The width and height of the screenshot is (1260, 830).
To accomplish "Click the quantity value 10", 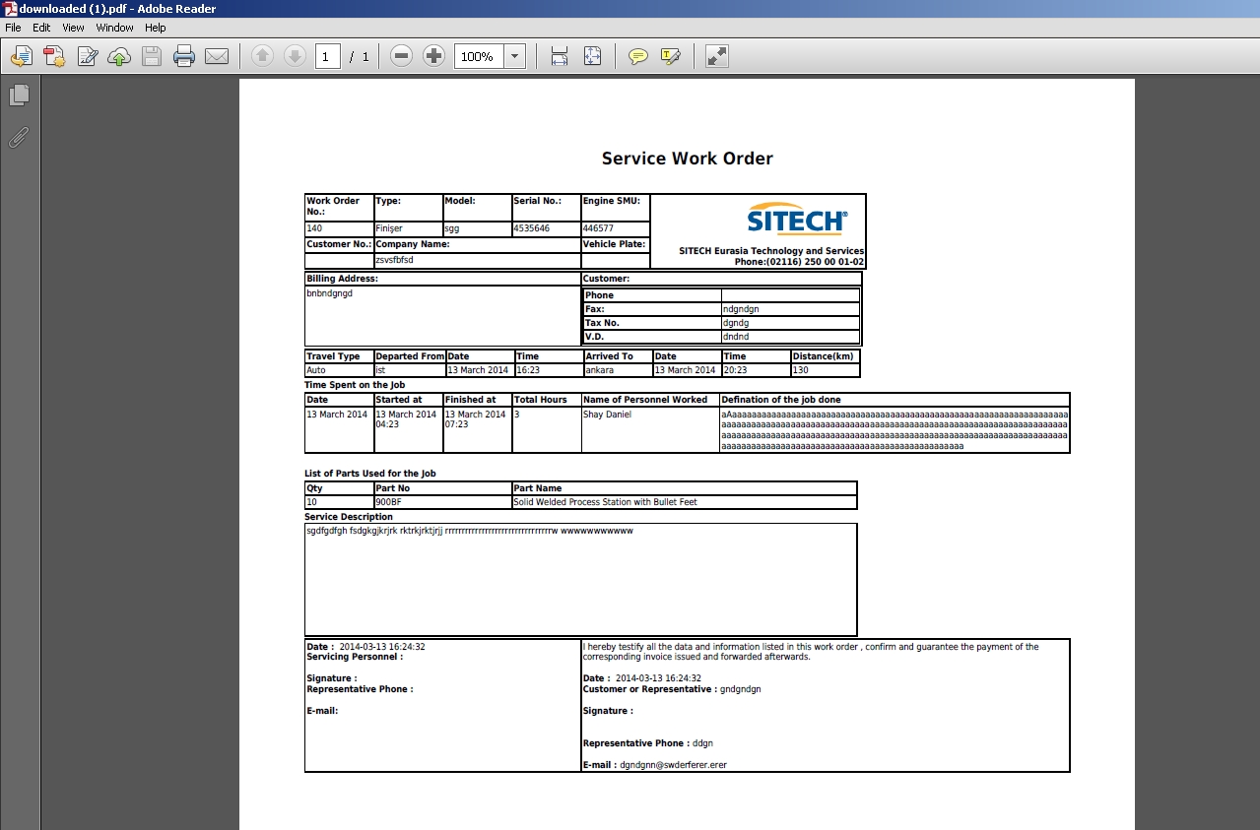I will tap(311, 502).
